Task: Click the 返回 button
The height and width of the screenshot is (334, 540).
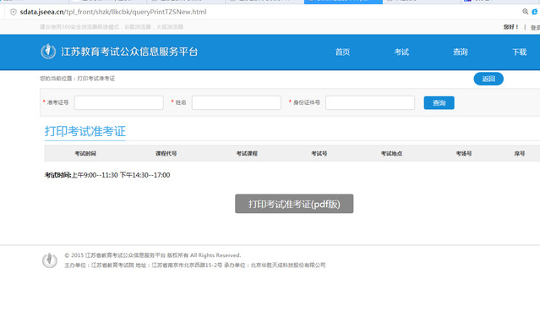Action: (488, 79)
